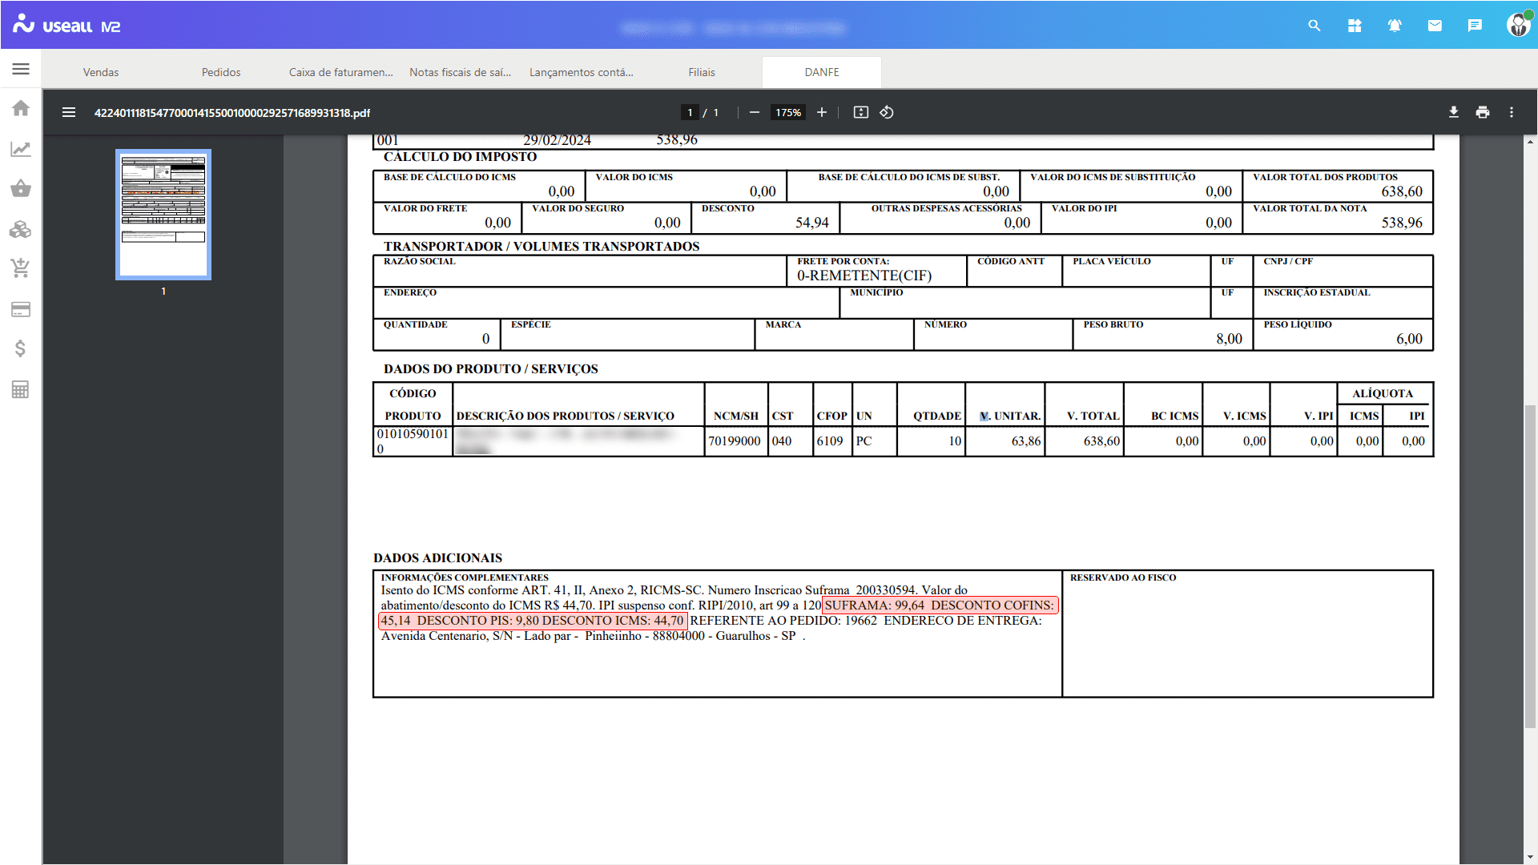Select the DANFE tab
Viewport: 1538px width, 865px height.
point(822,72)
